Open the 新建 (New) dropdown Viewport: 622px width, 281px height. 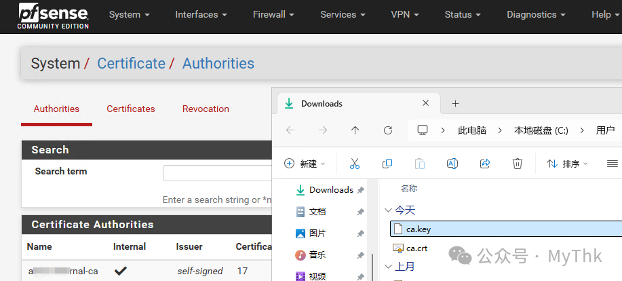[305, 164]
